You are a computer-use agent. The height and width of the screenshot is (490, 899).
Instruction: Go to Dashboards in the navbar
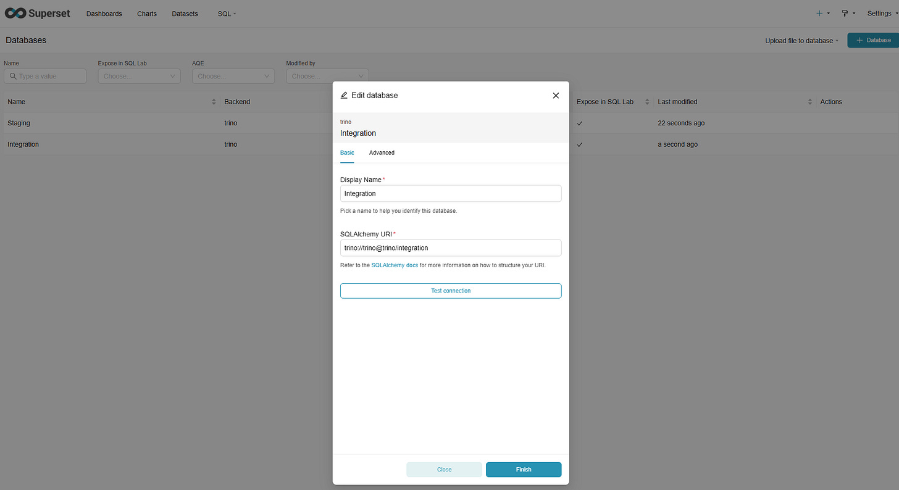[x=104, y=14]
